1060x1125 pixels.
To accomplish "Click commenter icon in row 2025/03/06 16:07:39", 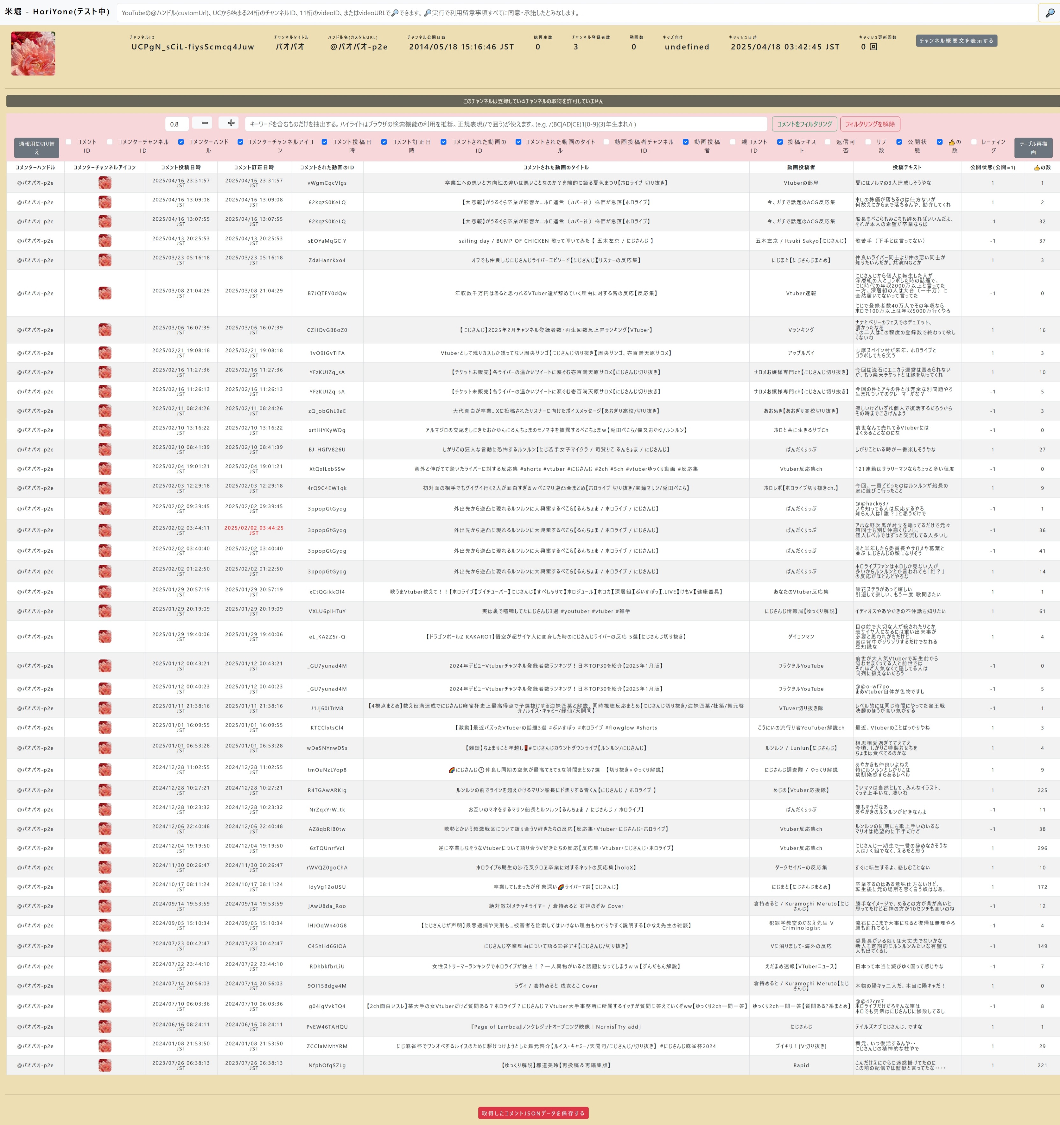I will pyautogui.click(x=105, y=330).
